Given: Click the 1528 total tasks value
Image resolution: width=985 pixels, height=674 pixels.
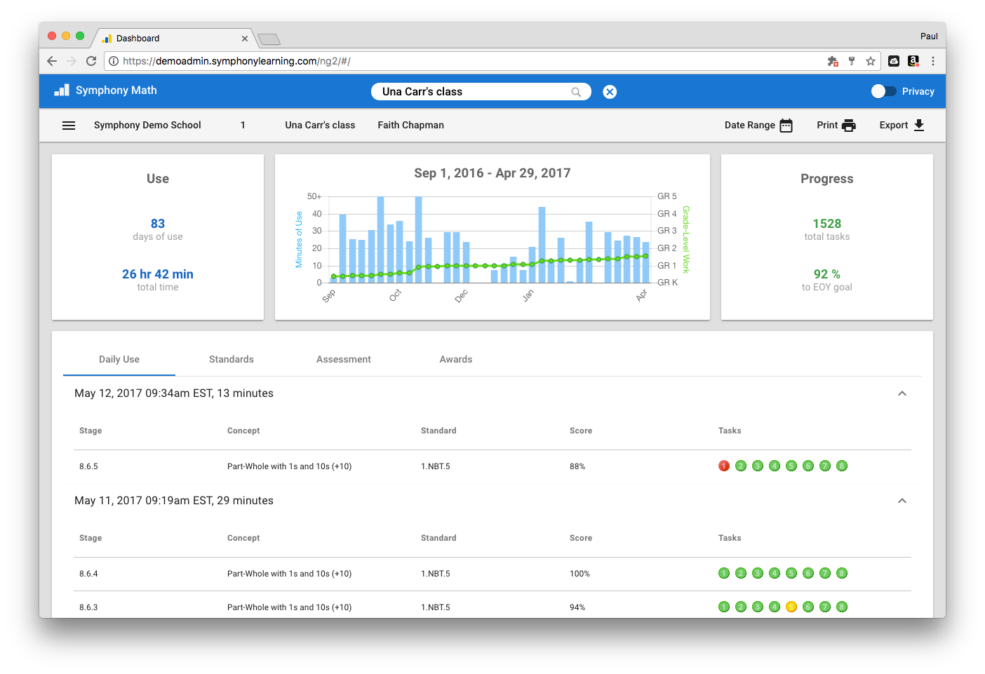Looking at the screenshot, I should [827, 224].
